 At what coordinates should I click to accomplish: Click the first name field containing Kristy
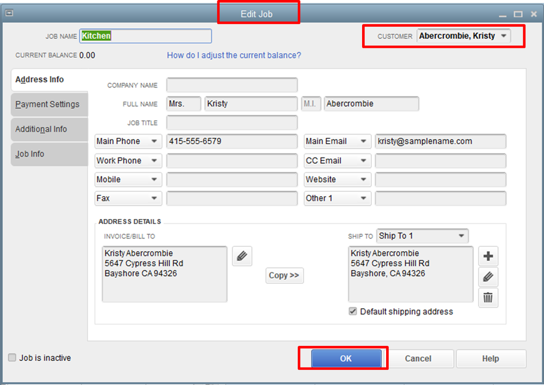click(251, 103)
